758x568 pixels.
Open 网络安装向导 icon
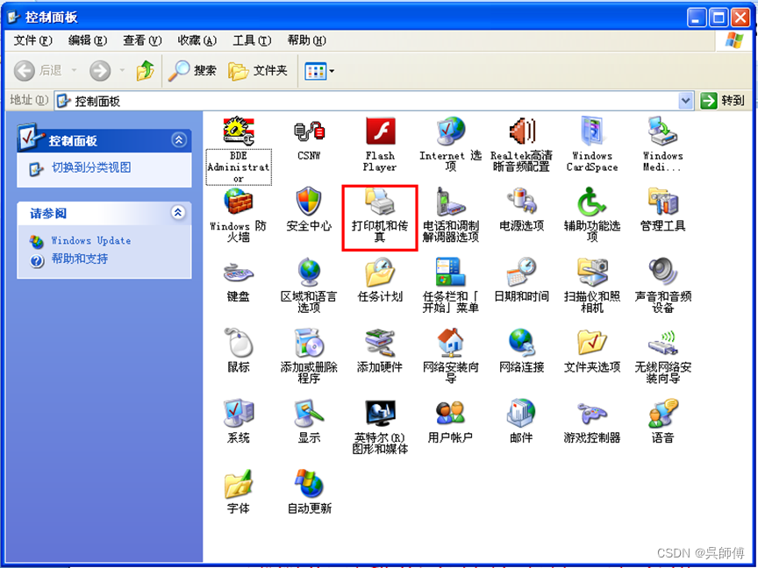coord(451,344)
